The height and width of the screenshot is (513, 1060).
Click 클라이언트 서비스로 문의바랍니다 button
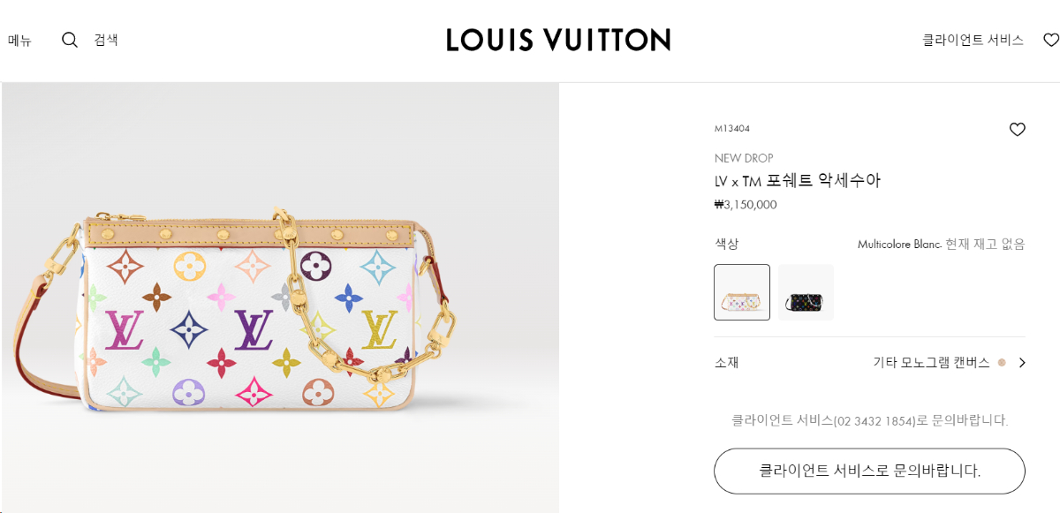click(869, 471)
